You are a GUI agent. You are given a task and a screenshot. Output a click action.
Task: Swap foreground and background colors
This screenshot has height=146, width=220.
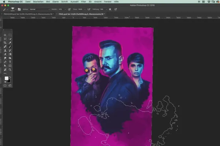tap(10, 77)
